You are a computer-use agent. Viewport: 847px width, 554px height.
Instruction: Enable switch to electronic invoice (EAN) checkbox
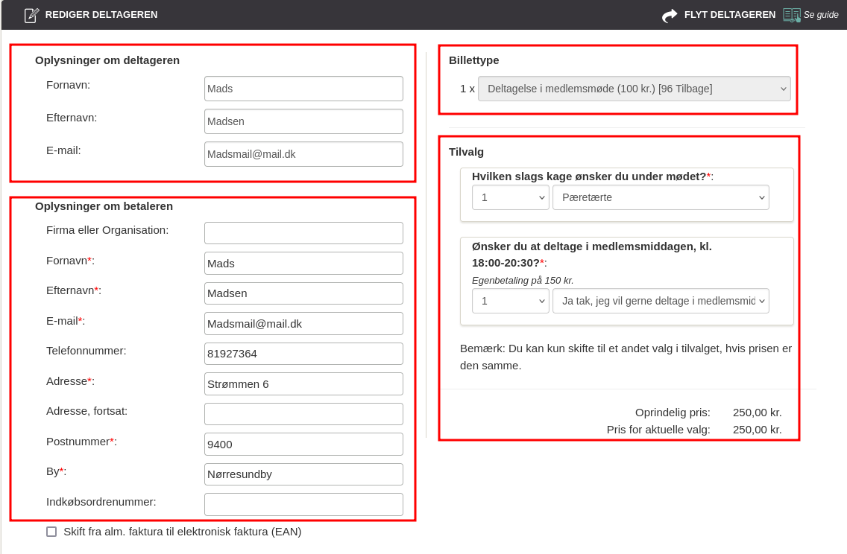(x=51, y=532)
